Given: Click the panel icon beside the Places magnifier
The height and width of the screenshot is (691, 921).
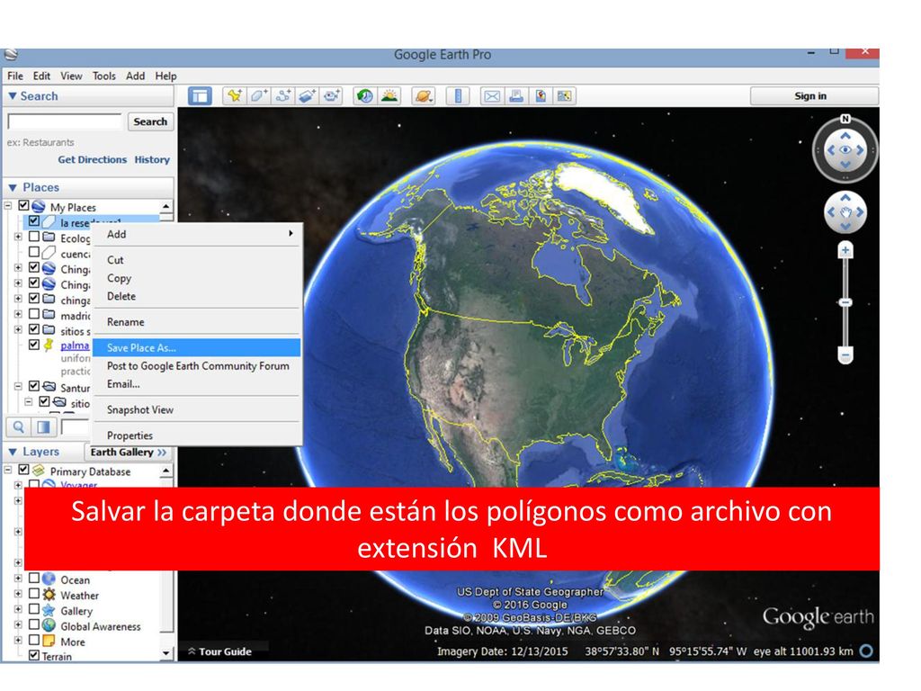Looking at the screenshot, I should (43, 427).
